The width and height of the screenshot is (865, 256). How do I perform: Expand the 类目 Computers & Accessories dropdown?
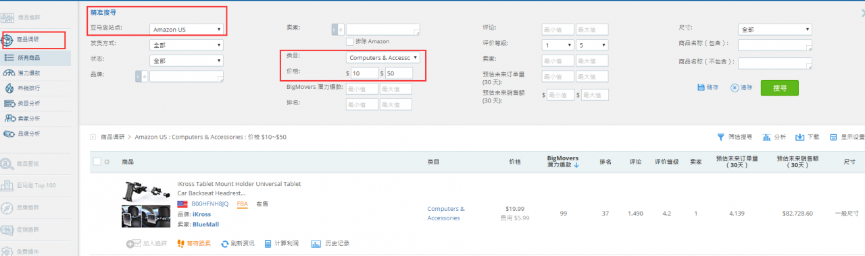(383, 58)
